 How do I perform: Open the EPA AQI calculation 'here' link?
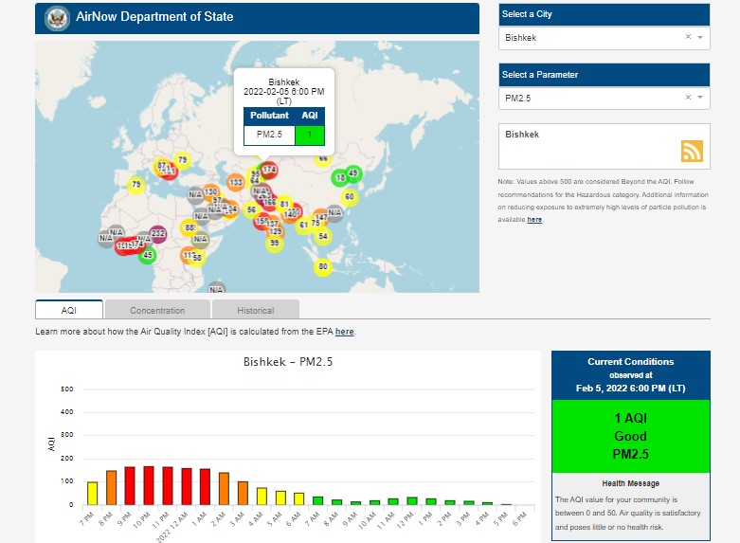click(x=344, y=332)
